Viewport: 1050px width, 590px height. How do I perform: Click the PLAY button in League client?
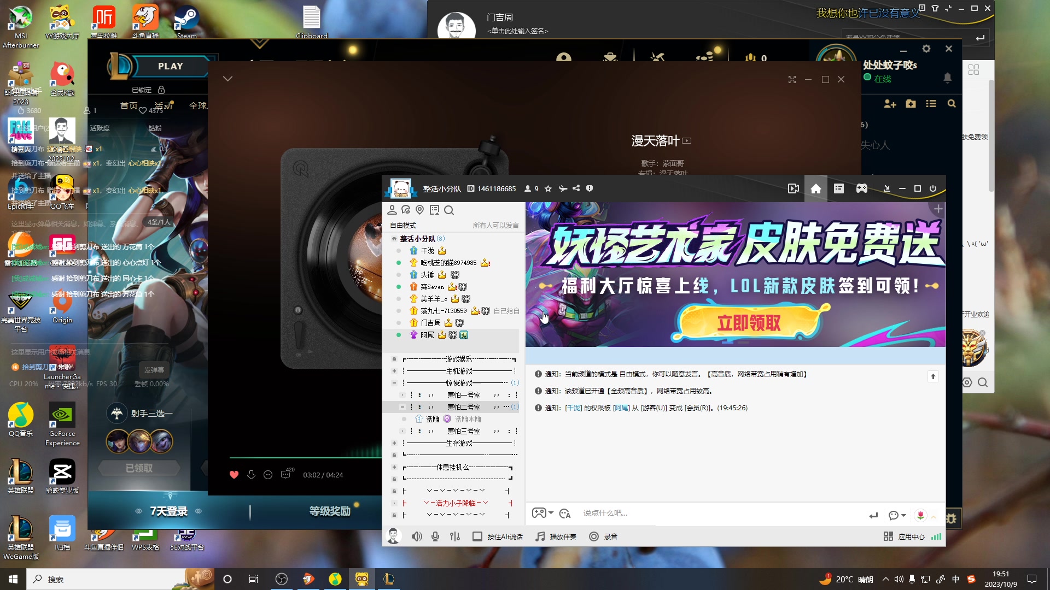pyautogui.click(x=170, y=66)
